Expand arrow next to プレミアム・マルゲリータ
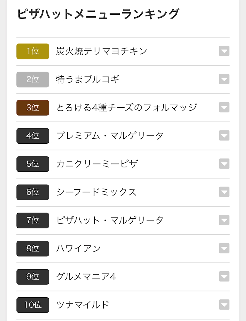Viewport: 246px width, 321px height. pos(224,135)
